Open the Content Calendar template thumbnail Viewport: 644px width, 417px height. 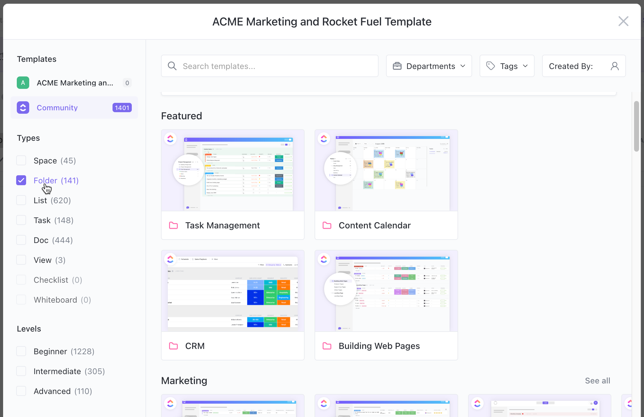click(x=386, y=171)
